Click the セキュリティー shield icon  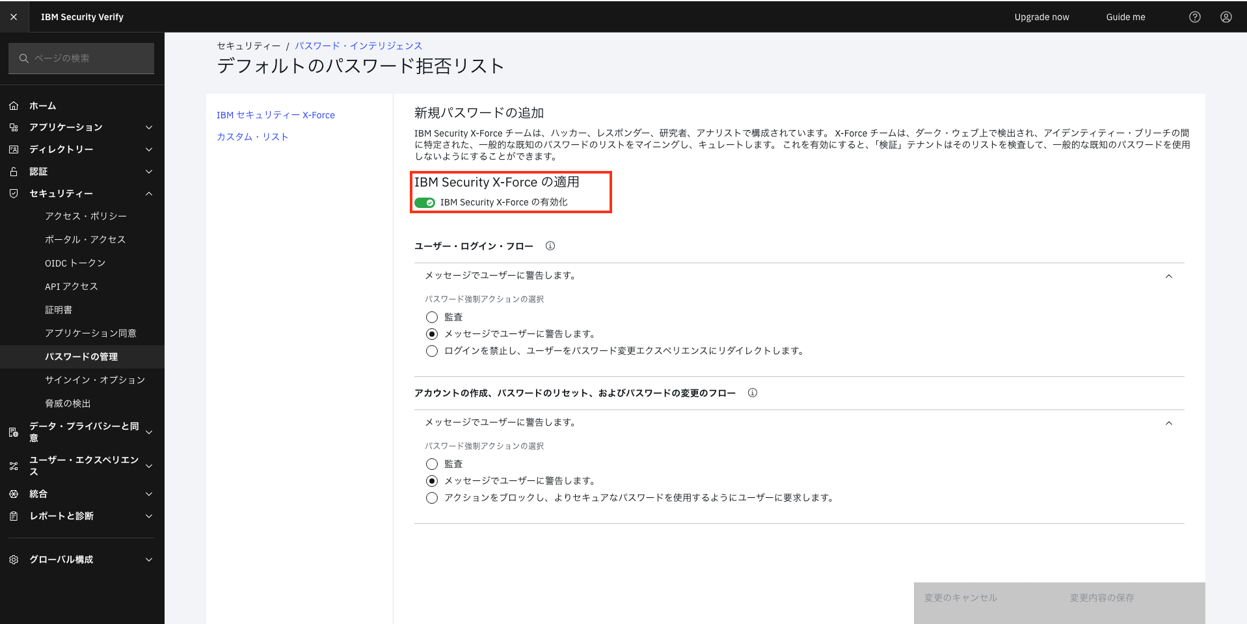point(14,194)
